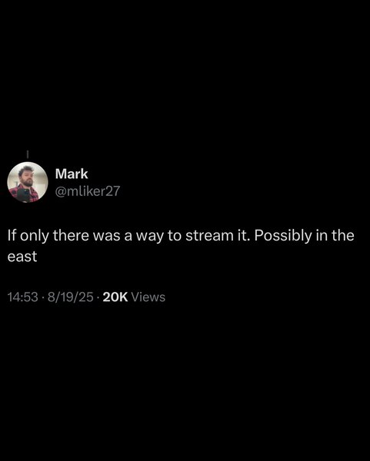
Task: Click the '@' symbol in the handle
Action: tap(61, 191)
